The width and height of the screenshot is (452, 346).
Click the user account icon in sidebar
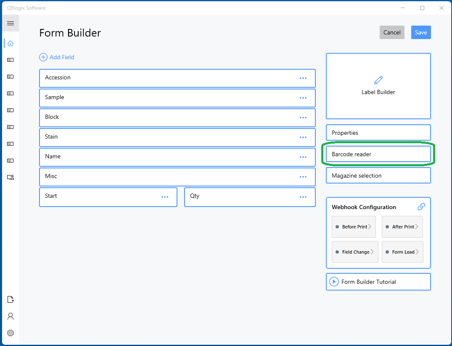click(x=11, y=316)
